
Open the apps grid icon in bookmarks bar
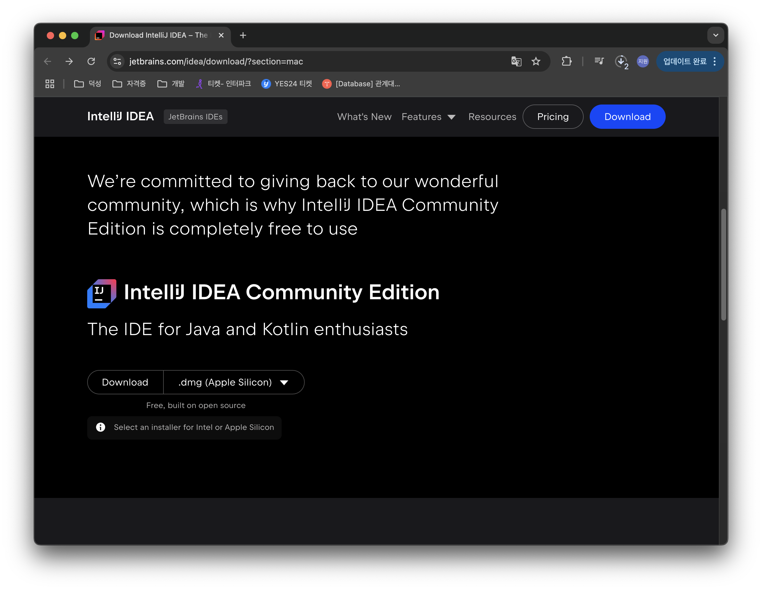point(50,84)
